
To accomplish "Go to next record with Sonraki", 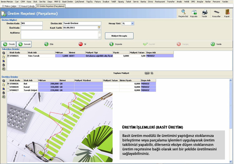I will coord(24,44).
